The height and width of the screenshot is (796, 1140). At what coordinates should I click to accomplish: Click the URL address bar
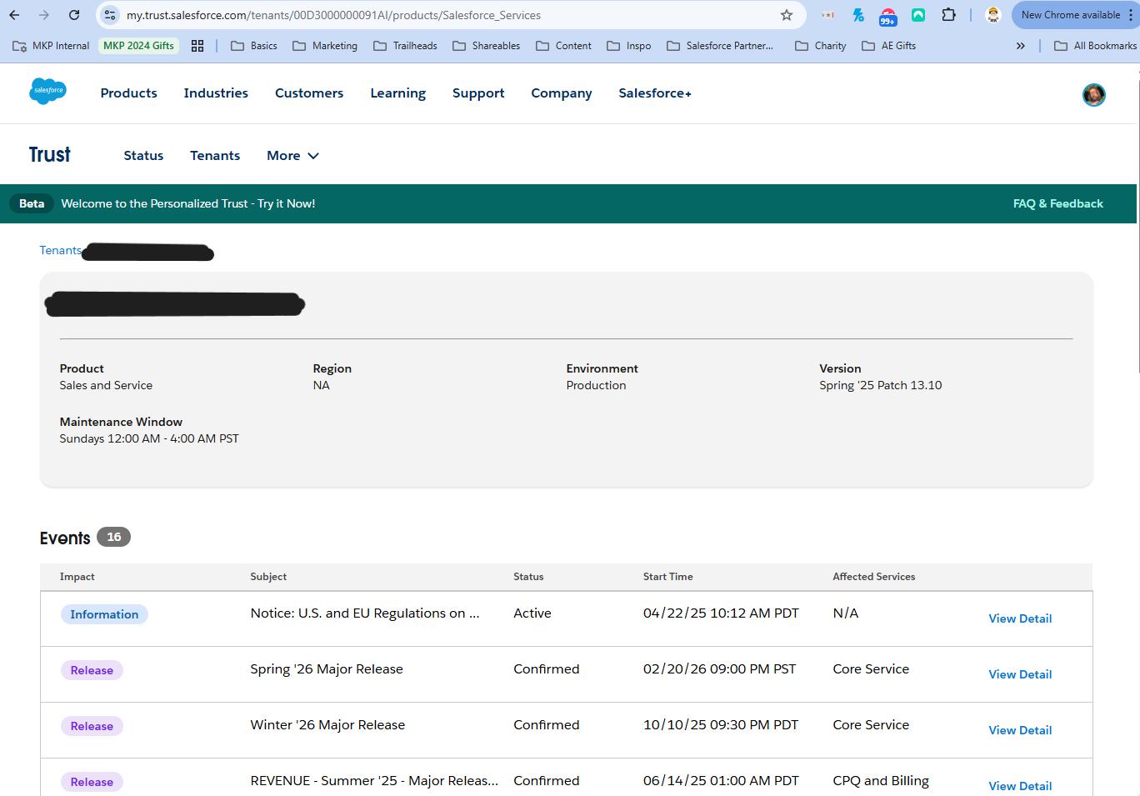(x=417, y=15)
